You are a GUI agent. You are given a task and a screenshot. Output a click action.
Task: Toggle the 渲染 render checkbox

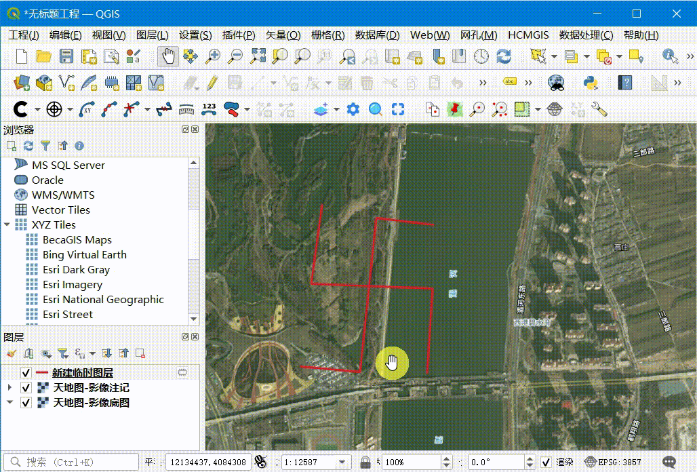(x=546, y=463)
